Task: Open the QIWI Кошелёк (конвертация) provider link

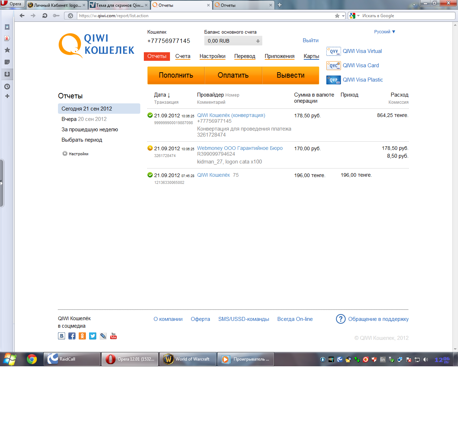Action: tap(231, 115)
